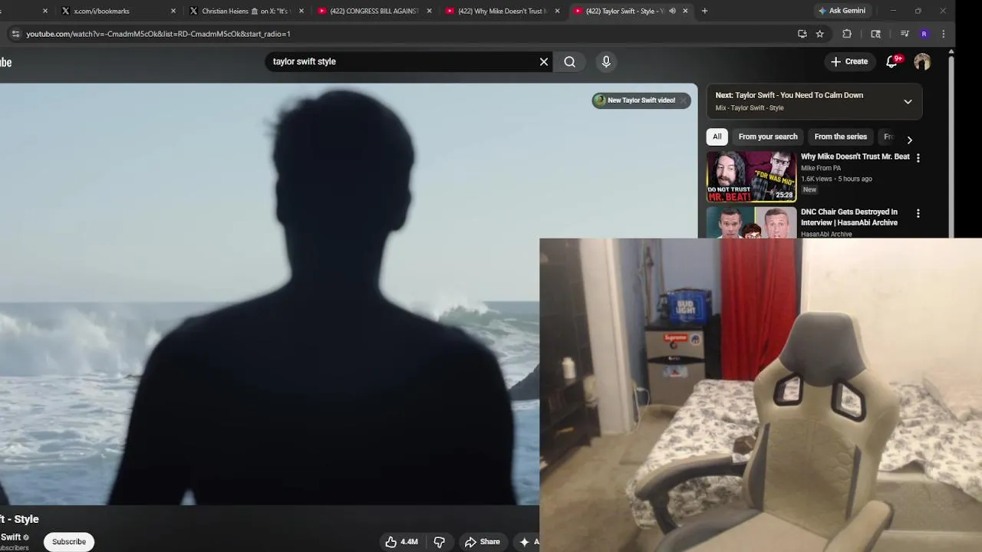Image resolution: width=982 pixels, height=552 pixels.
Task: Select the From the series chip
Action: point(840,136)
